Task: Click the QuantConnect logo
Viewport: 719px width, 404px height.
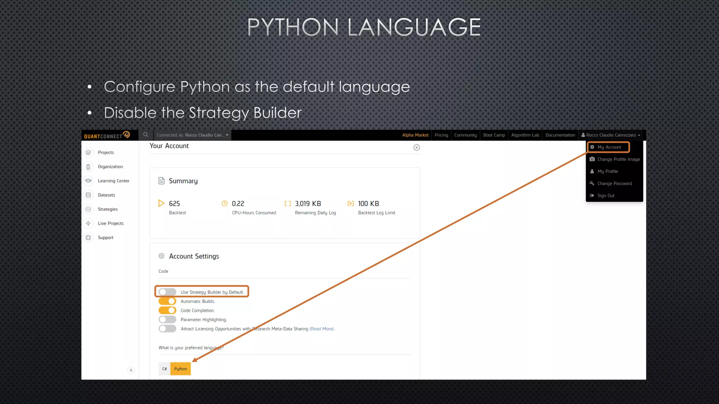Action: [x=107, y=135]
